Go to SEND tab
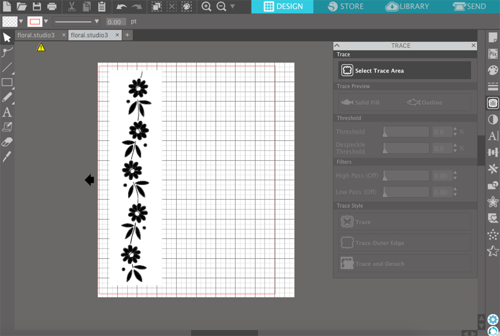 click(x=469, y=7)
